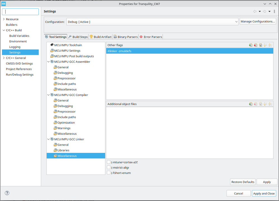279x201 pixels.
Task: Select Debugging under GCC Compiler
Action: (65, 106)
